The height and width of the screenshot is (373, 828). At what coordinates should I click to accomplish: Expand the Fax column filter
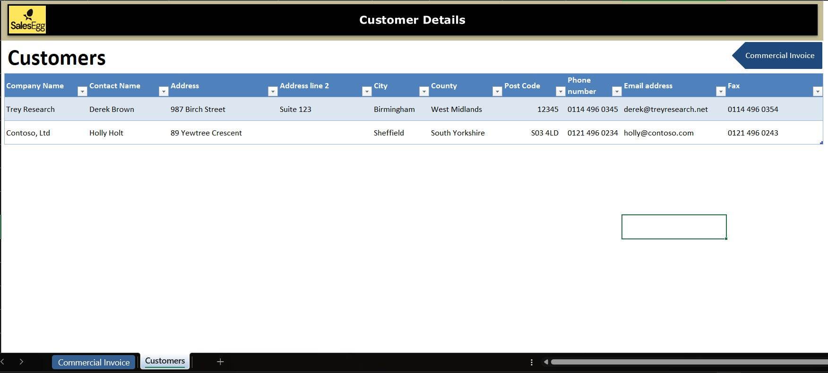tap(818, 92)
